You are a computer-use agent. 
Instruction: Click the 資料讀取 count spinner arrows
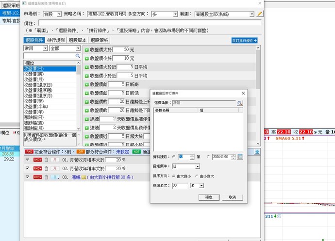192,157
